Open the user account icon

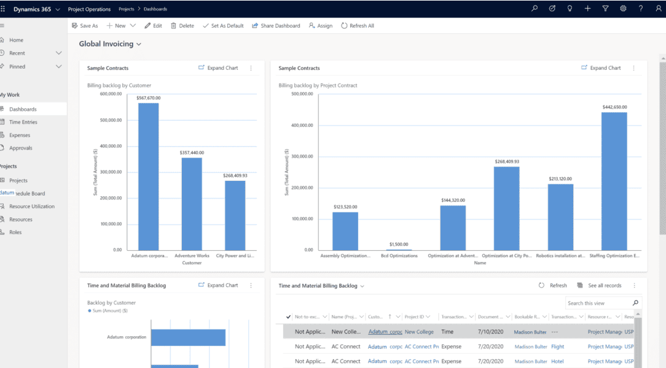click(659, 9)
